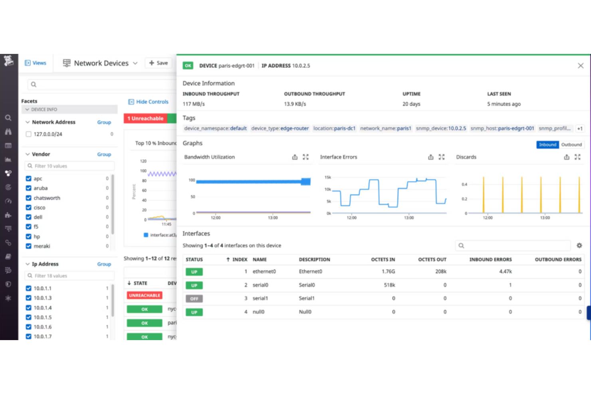This screenshot has width=591, height=394.
Task: Click the dashboards chart icon in sidebar
Action: pos(8,159)
